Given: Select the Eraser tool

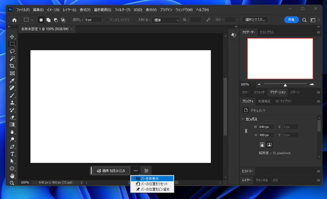Looking at the screenshot, I should click(12, 117).
